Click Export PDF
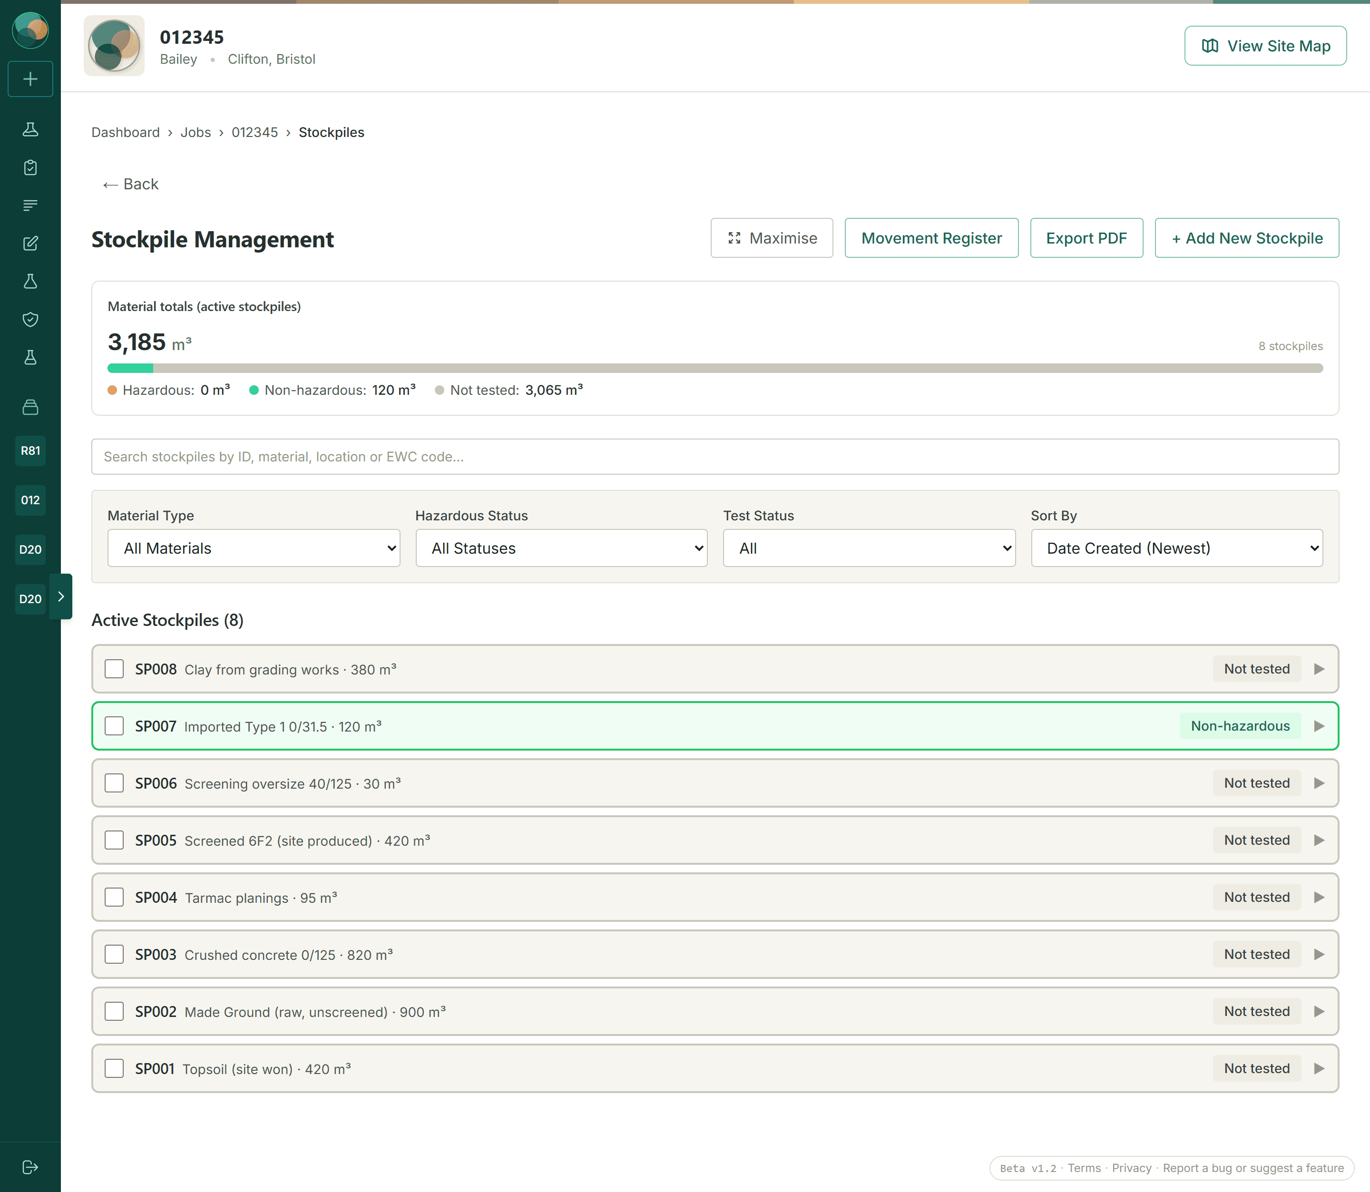The width and height of the screenshot is (1370, 1192). 1086,238
